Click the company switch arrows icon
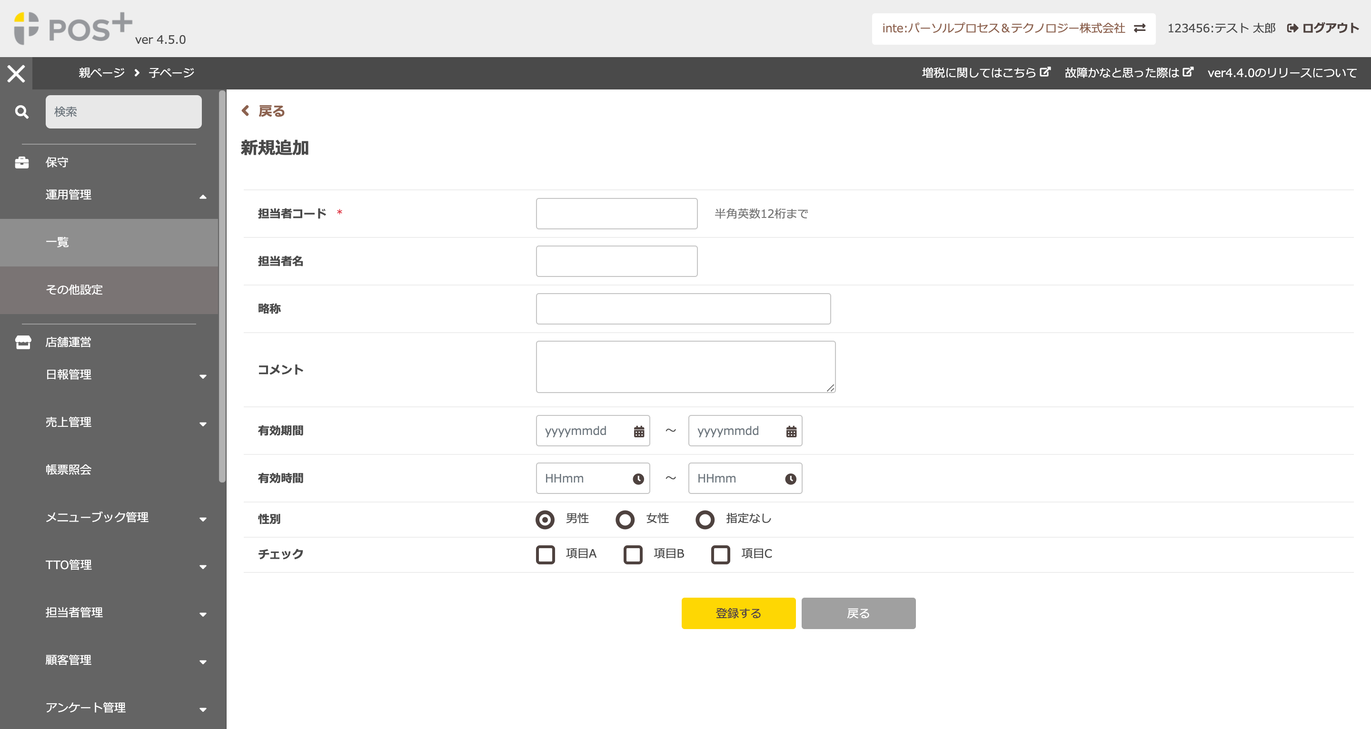The height and width of the screenshot is (729, 1371). (x=1140, y=28)
